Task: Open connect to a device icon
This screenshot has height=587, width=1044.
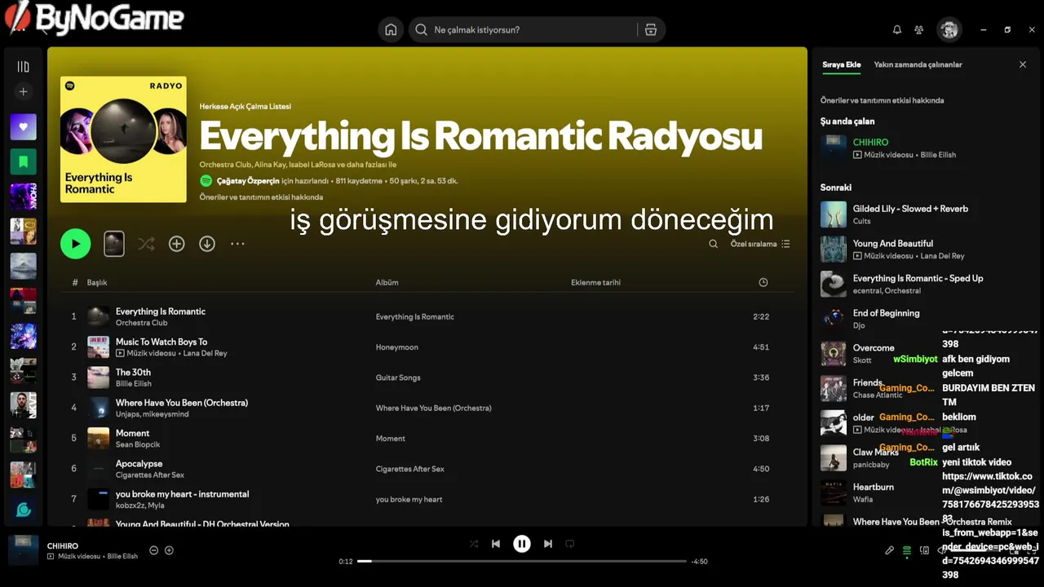Action: click(924, 550)
